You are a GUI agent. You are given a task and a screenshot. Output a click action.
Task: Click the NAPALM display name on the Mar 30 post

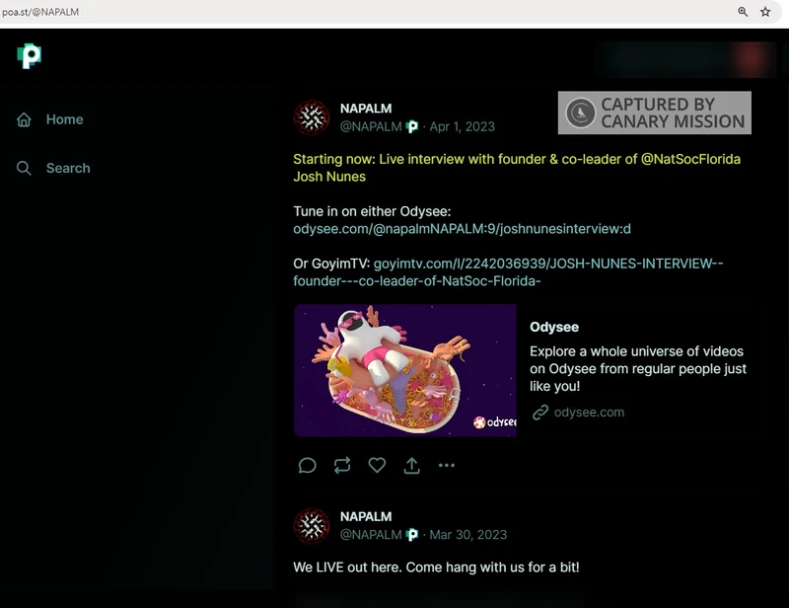click(x=366, y=516)
